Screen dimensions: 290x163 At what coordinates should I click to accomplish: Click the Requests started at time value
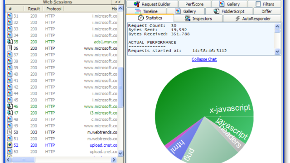(x=209, y=51)
